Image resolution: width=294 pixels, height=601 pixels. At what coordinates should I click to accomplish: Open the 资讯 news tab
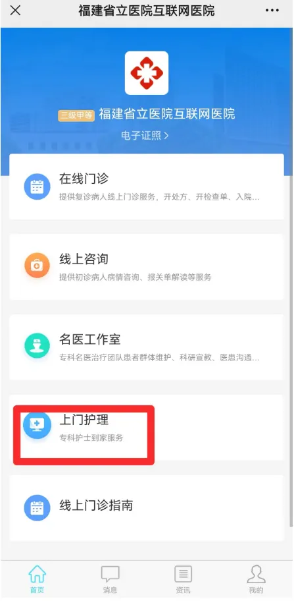click(183, 579)
